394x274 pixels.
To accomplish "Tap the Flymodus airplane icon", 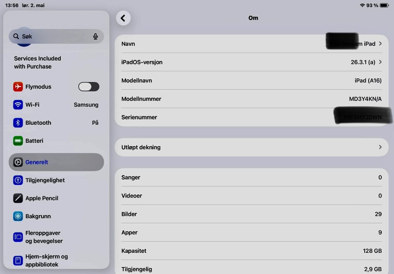I will point(18,87).
